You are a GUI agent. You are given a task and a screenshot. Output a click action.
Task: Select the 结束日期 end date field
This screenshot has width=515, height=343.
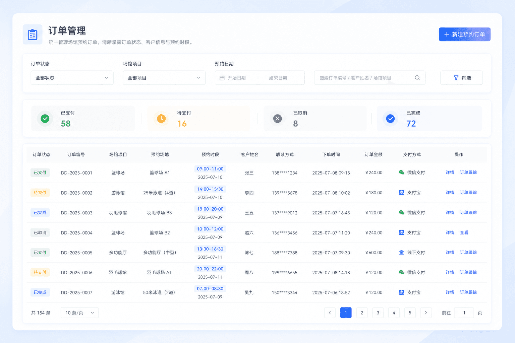pos(278,78)
